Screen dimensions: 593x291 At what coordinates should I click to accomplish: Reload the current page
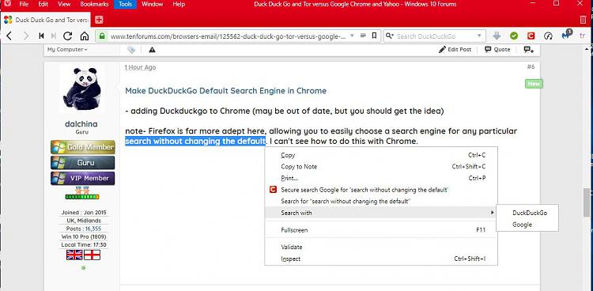68,36
